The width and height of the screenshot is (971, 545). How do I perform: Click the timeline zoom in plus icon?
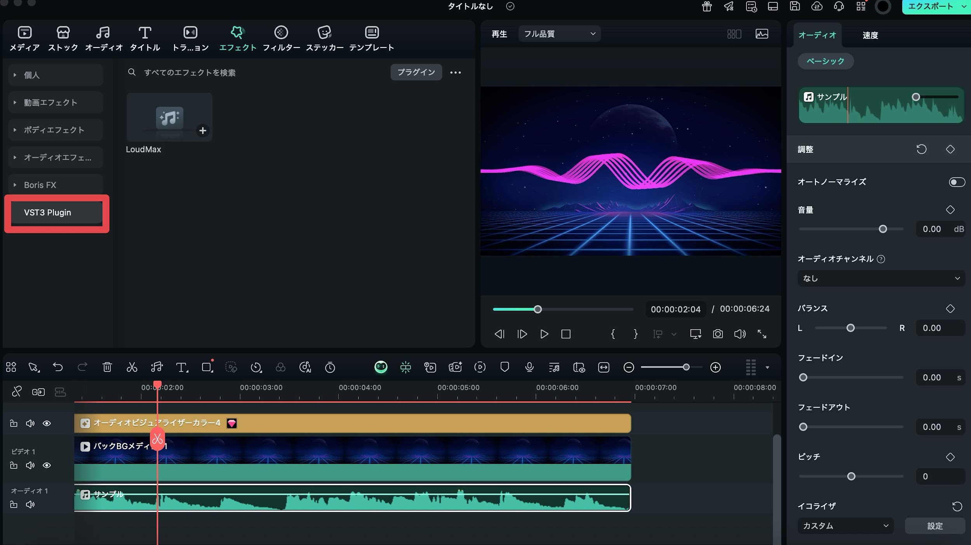[x=715, y=367]
